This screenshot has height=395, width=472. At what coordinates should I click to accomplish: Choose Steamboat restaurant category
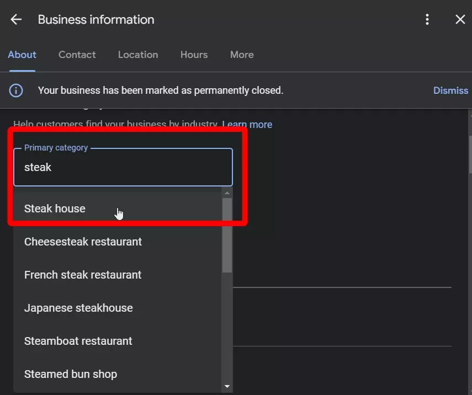coord(78,341)
